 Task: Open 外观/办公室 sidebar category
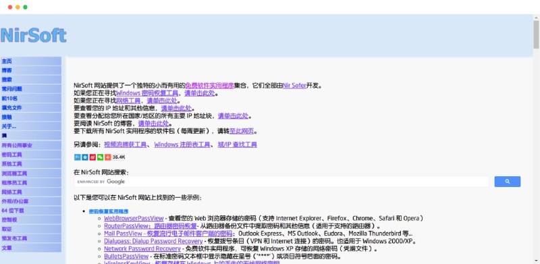tap(31, 201)
